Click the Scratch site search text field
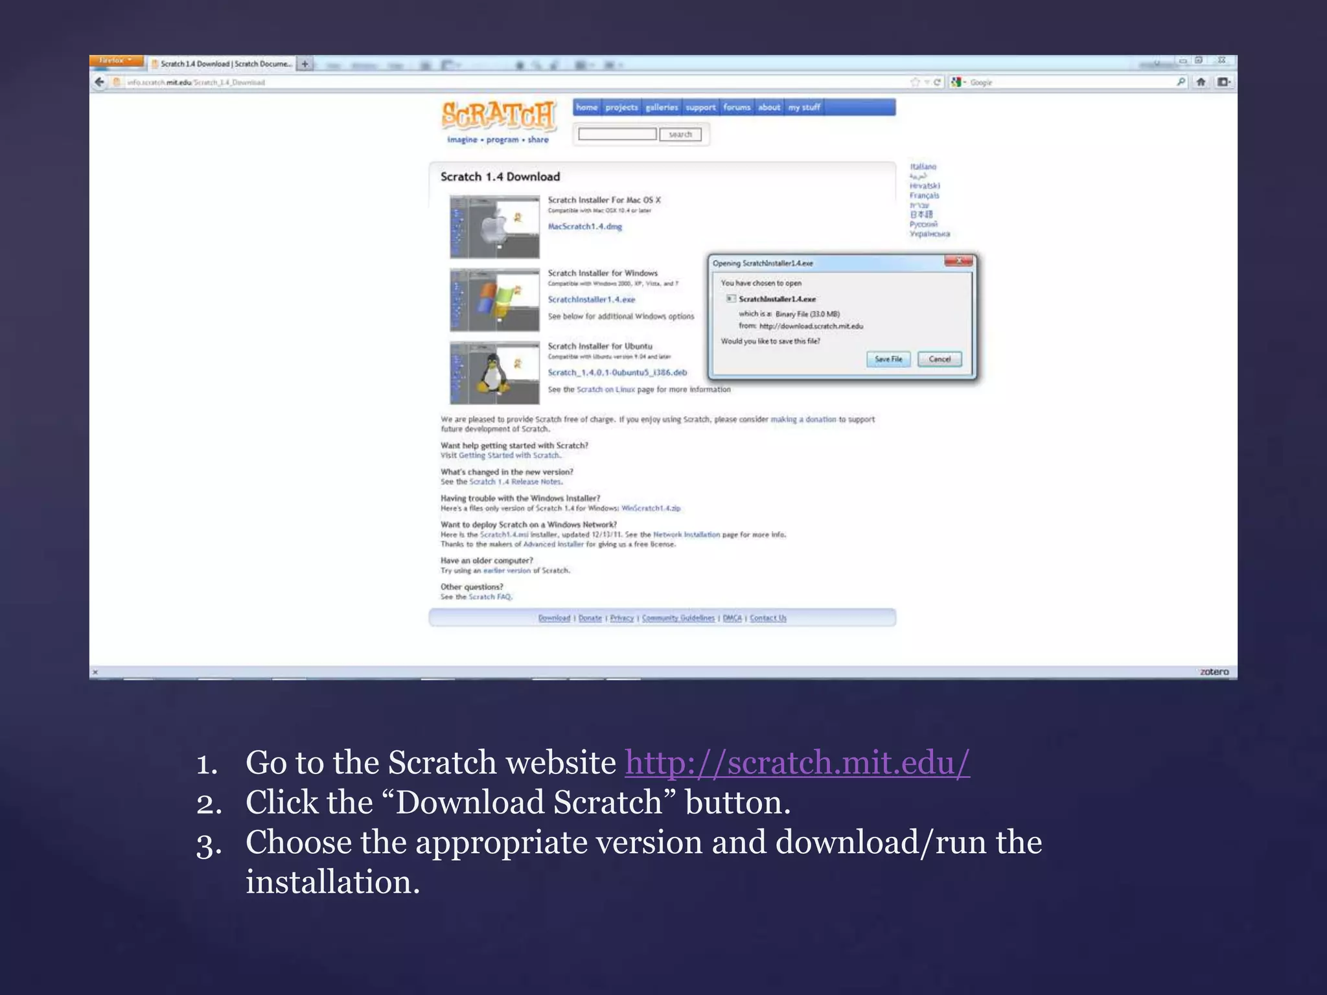1327x995 pixels. pos(617,134)
